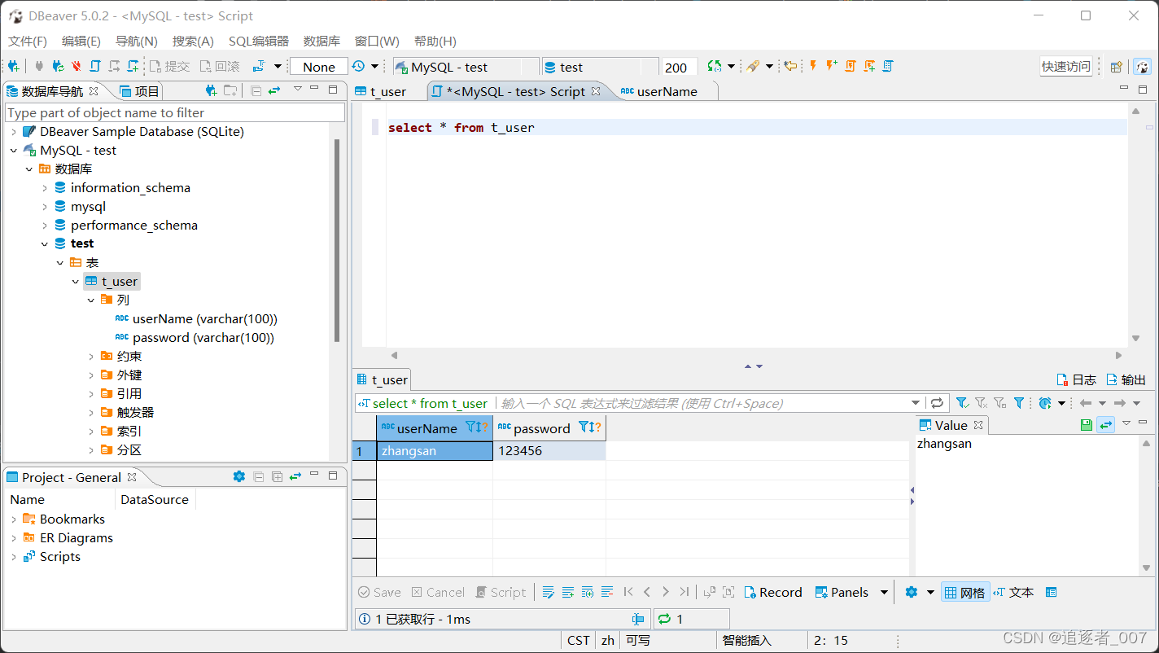
Task: Select the Scripts item in Project panel
Action: coord(51,556)
